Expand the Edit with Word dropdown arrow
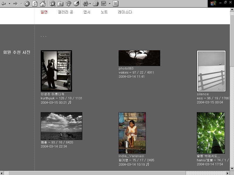 pos(110,4)
